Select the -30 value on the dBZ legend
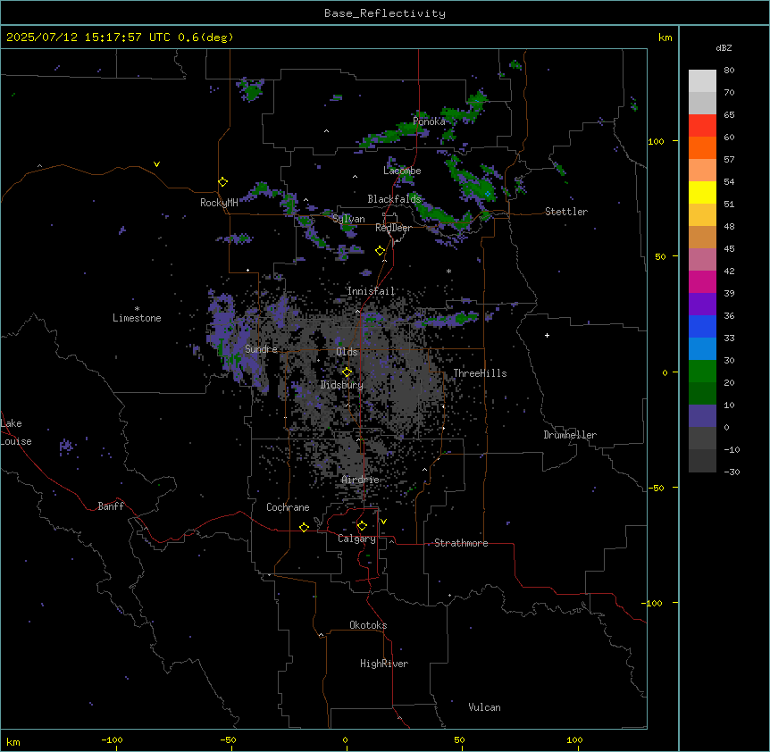Screen dimensions: 770x752 coord(732,472)
